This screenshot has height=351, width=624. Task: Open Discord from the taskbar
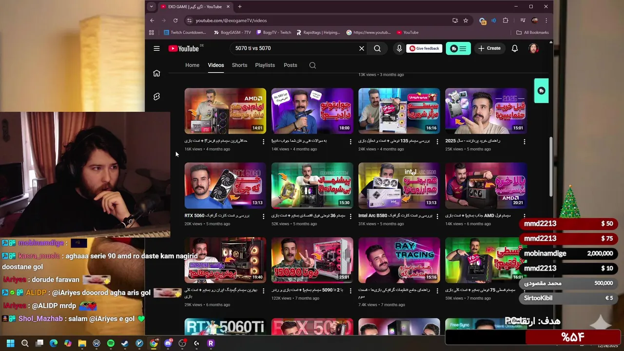point(168,343)
